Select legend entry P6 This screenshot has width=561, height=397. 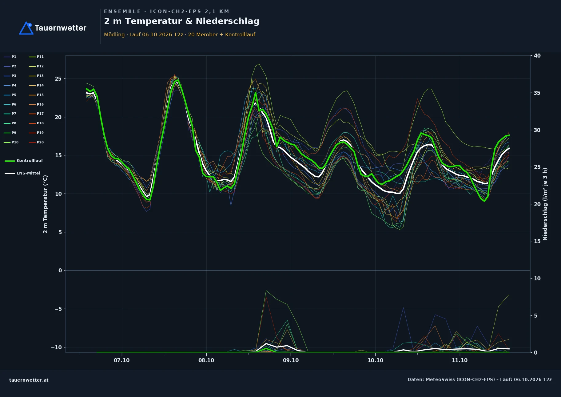click(10, 104)
